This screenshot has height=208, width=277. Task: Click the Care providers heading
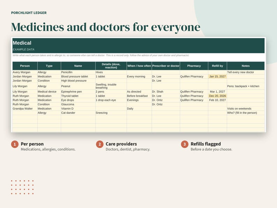[x=121, y=144]
